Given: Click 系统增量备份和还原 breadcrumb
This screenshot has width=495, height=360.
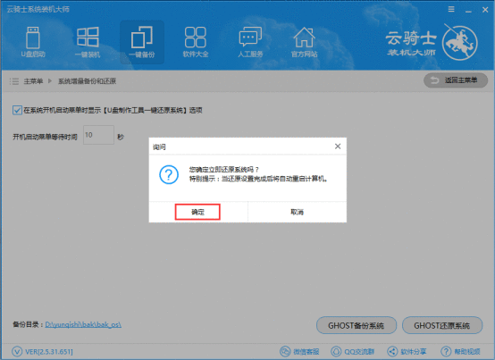Looking at the screenshot, I should [x=87, y=81].
